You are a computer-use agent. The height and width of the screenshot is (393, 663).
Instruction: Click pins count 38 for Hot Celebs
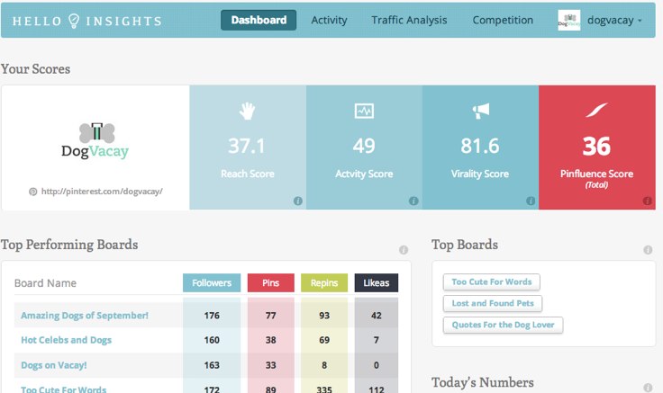[270, 340]
